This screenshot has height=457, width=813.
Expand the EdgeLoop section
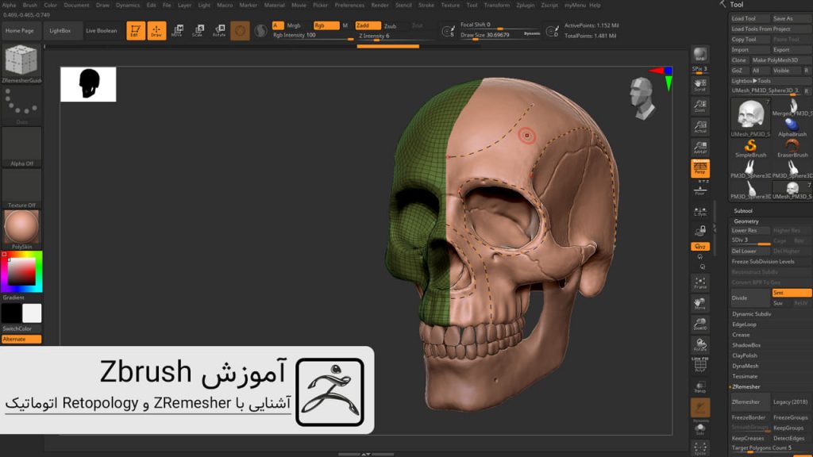(744, 325)
